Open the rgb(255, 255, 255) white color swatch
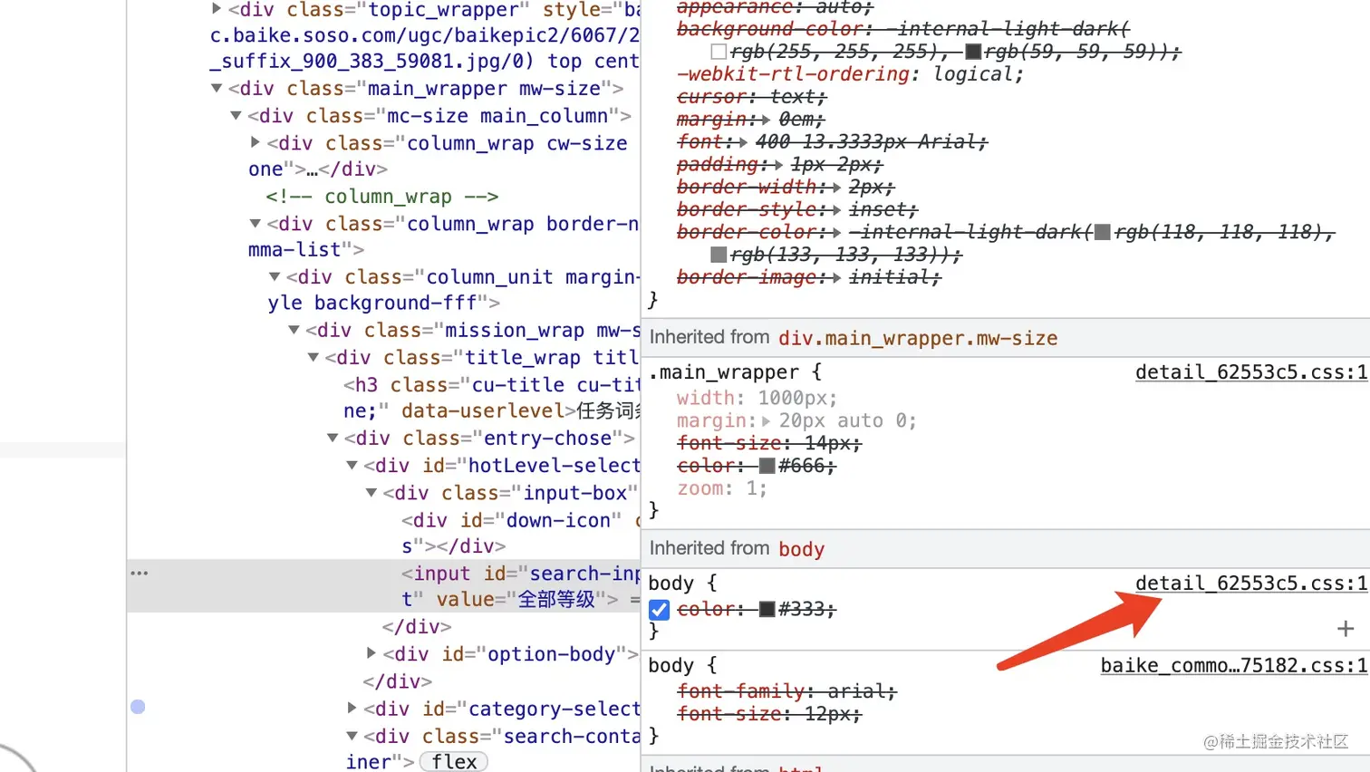This screenshot has width=1370, height=772. click(719, 52)
